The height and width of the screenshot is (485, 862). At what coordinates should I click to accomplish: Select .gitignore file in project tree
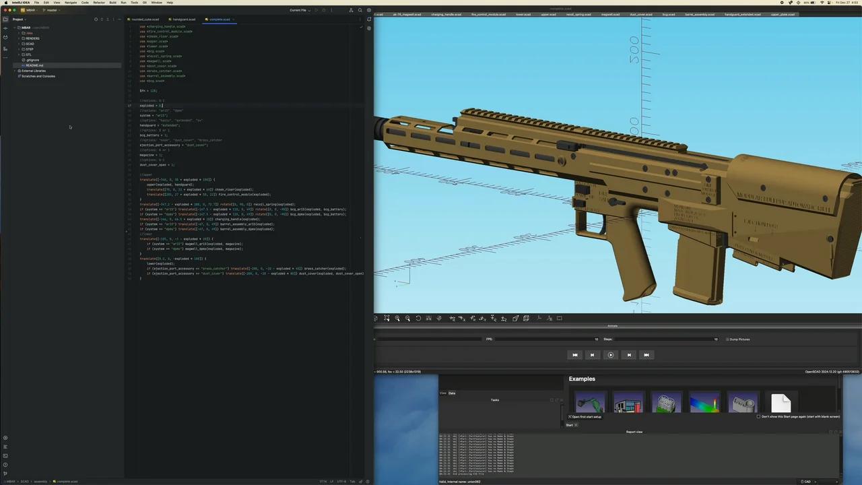[32, 60]
